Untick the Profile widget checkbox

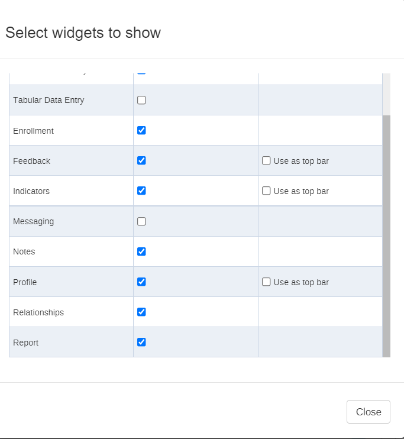click(141, 282)
